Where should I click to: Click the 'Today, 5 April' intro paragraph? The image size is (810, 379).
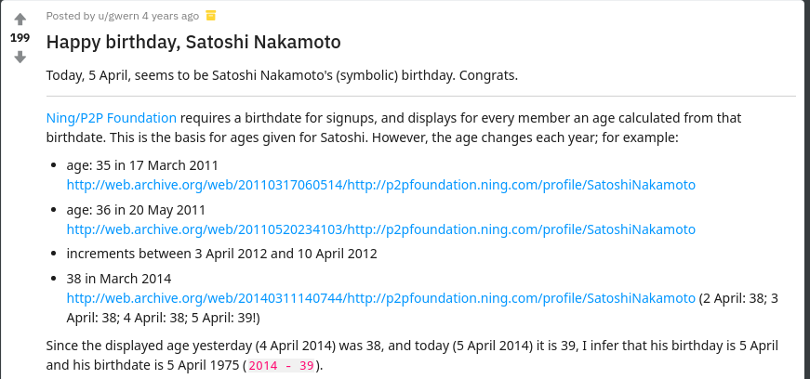tap(282, 75)
